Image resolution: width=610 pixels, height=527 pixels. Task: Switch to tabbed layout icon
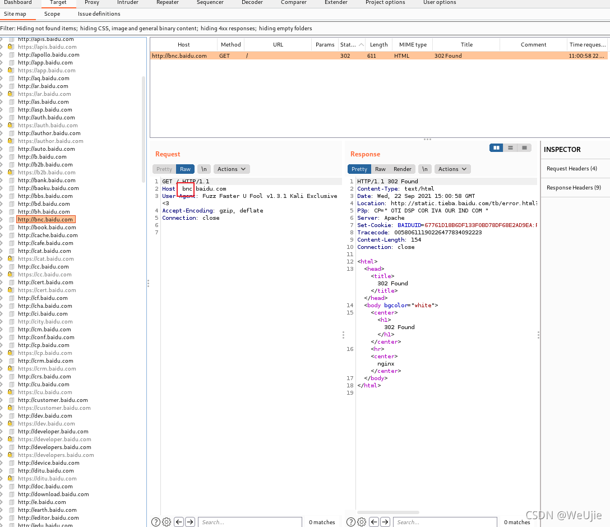coord(524,148)
